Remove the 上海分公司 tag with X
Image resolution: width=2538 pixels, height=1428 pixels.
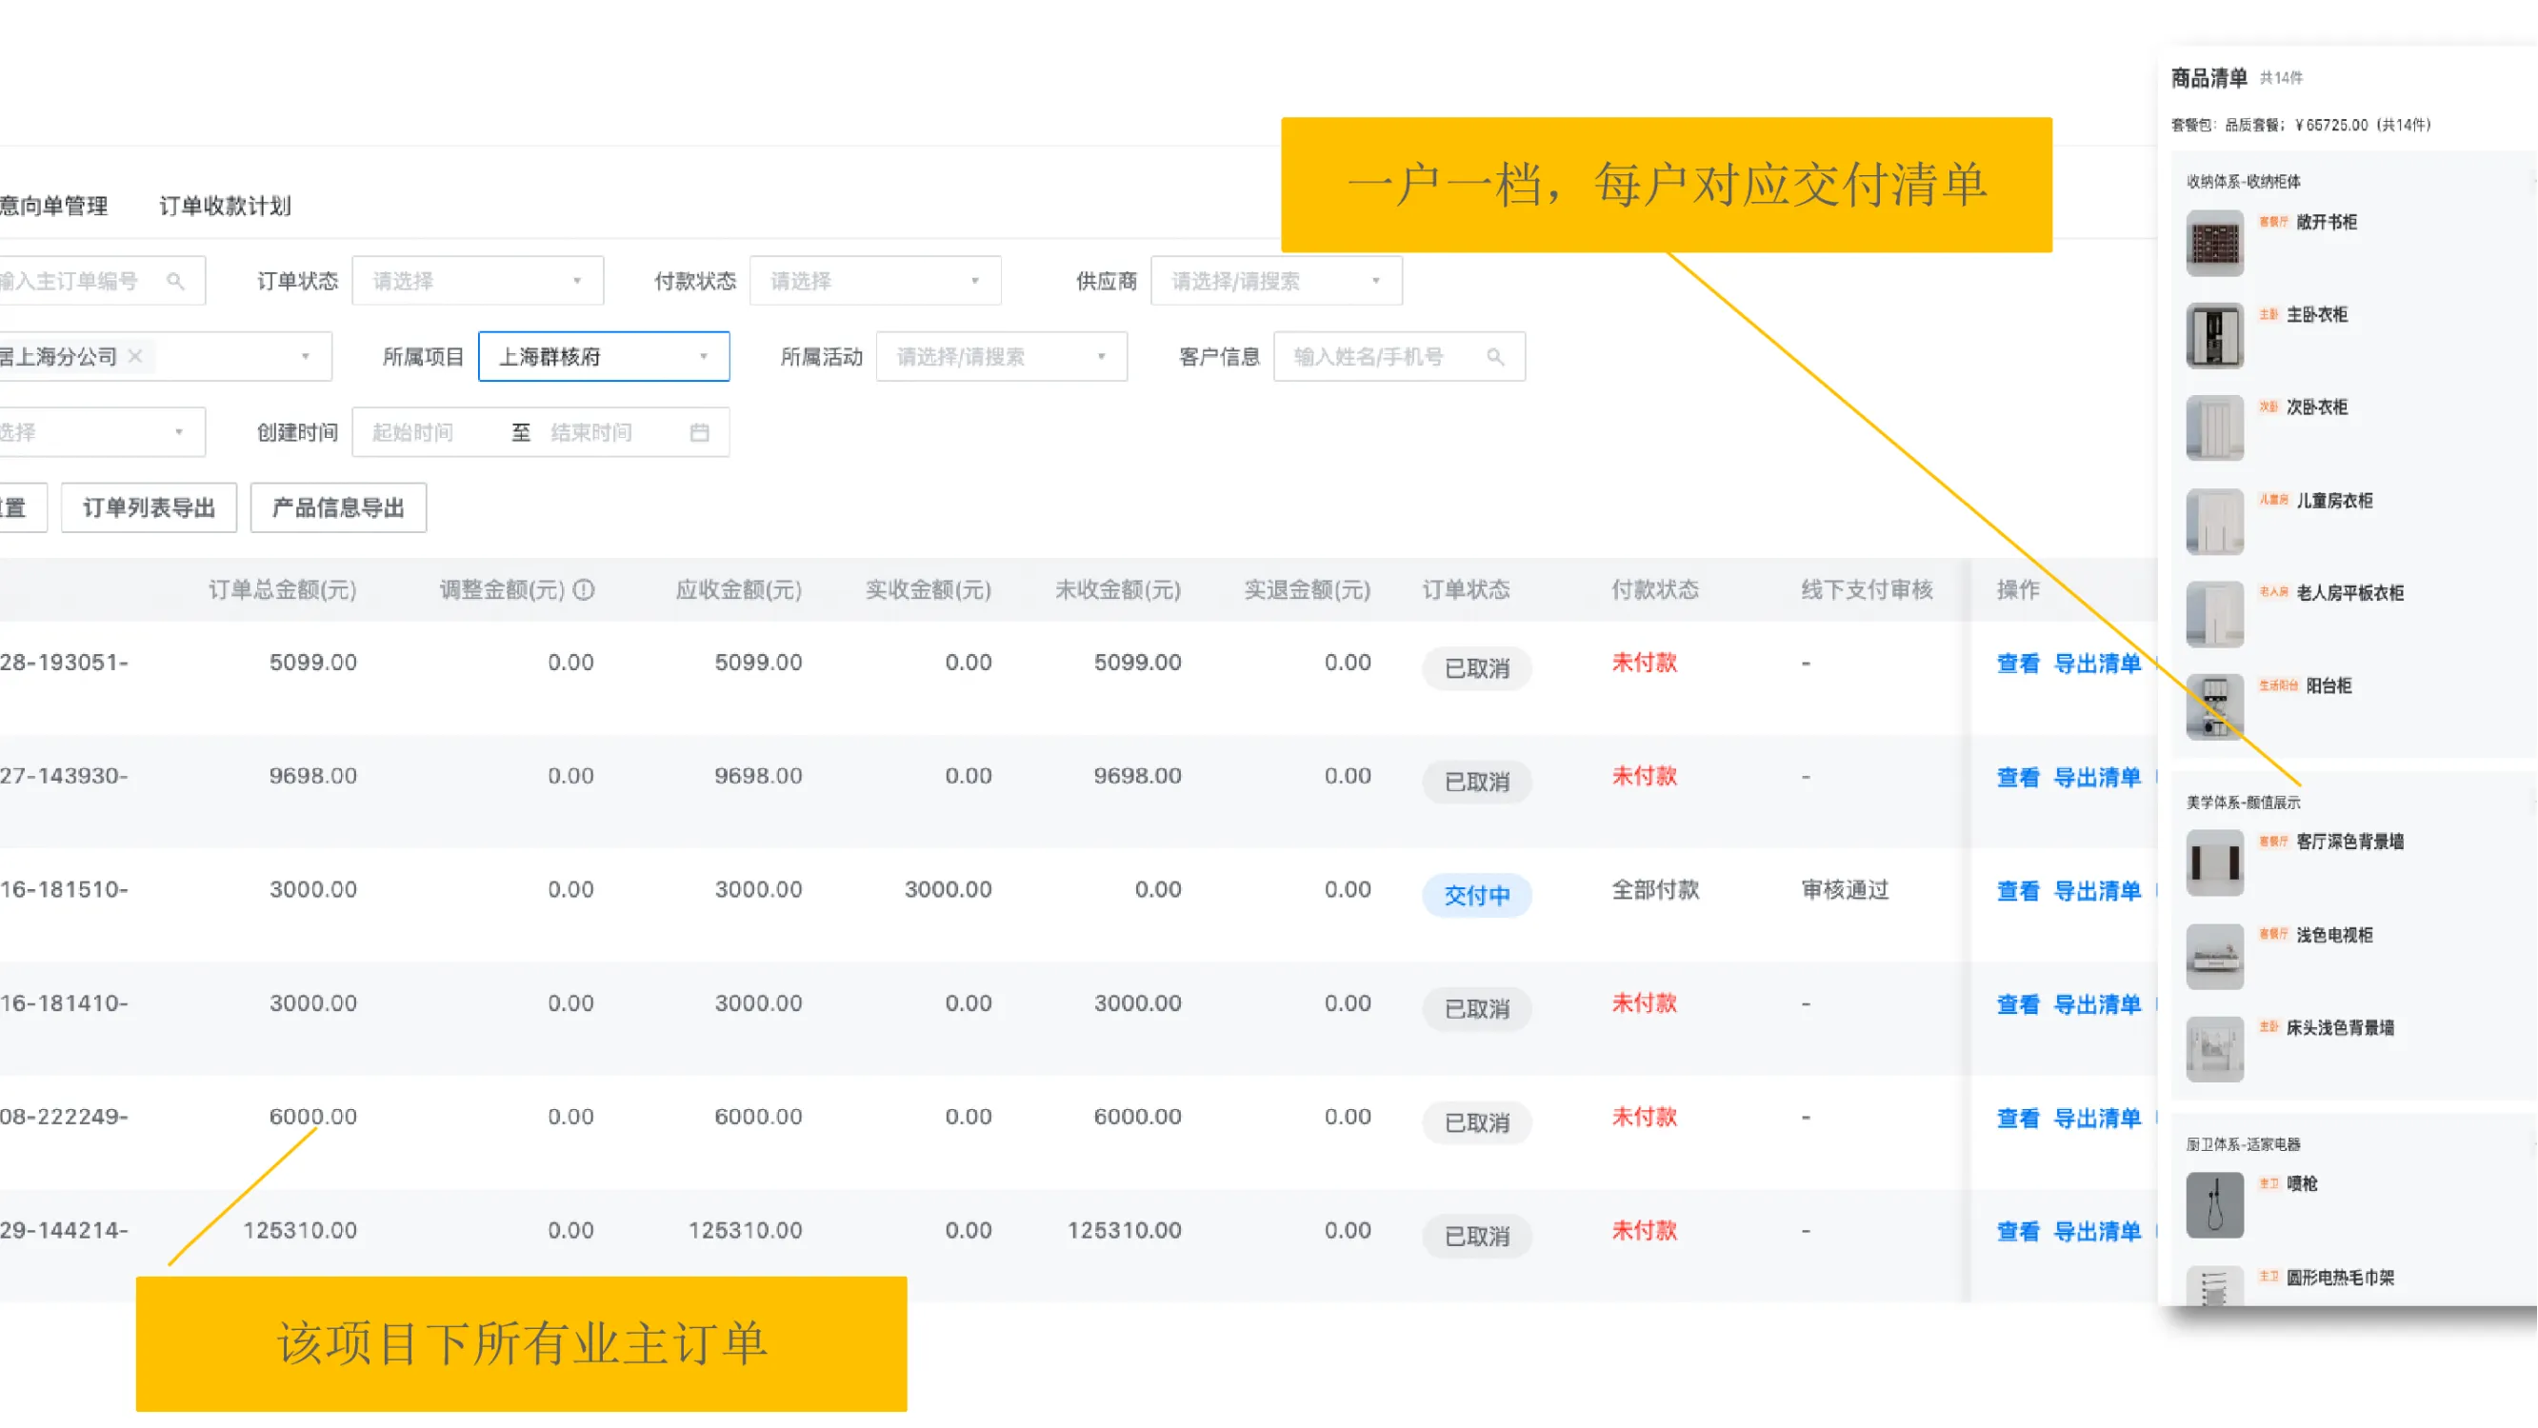pos(136,356)
